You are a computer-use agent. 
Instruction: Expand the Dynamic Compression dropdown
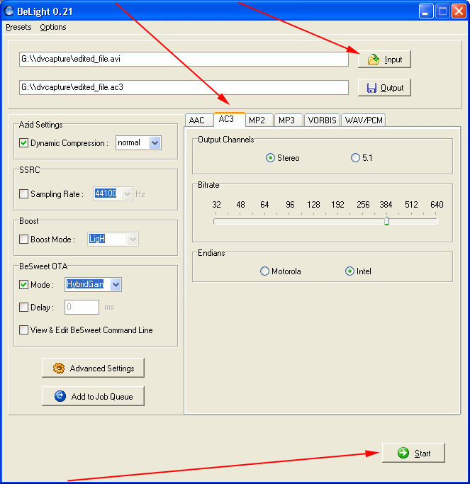pos(155,143)
